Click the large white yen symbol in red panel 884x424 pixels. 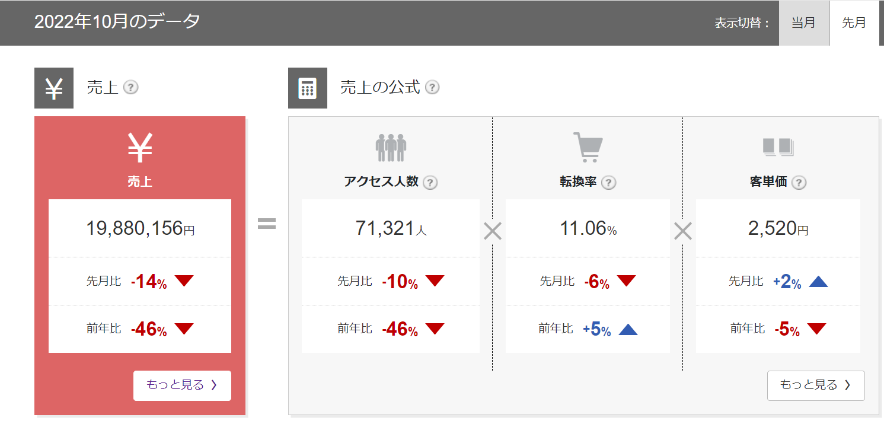pyautogui.click(x=140, y=148)
